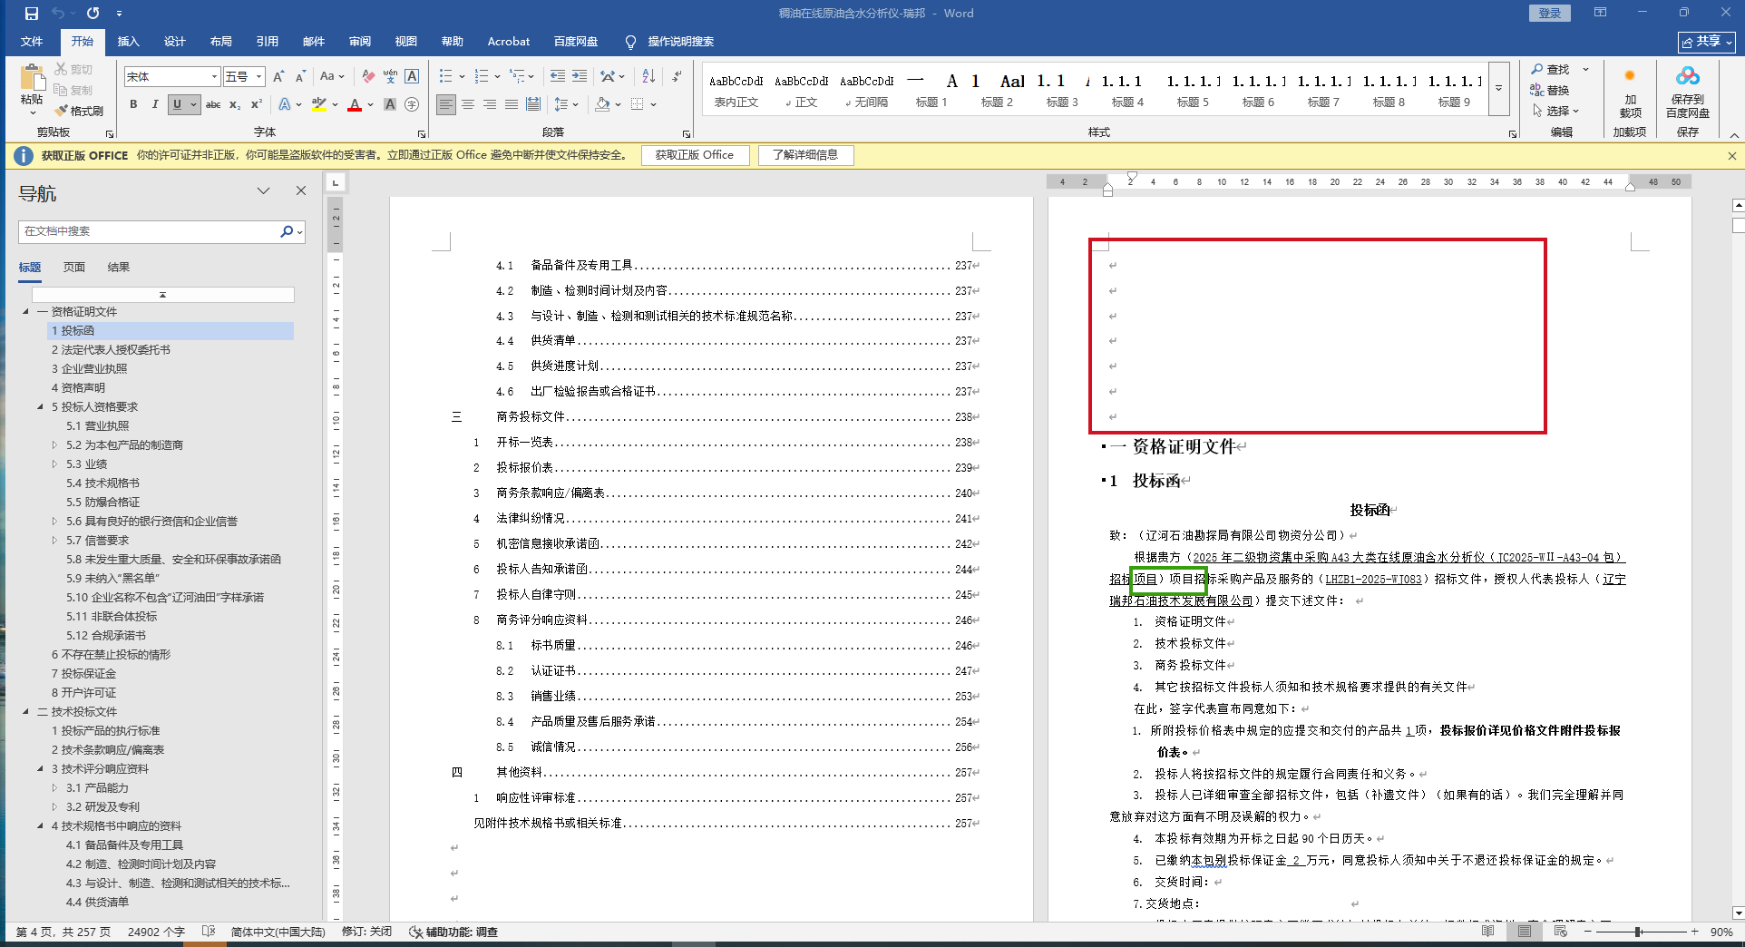Increase font size with the larger A
The height and width of the screenshot is (947, 1745).
point(278,76)
